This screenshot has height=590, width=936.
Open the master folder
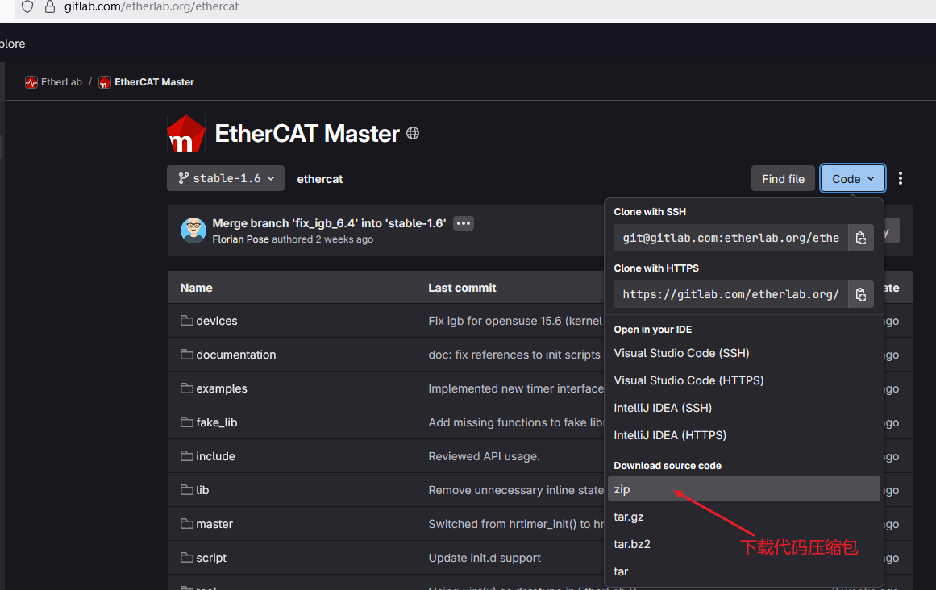click(214, 525)
